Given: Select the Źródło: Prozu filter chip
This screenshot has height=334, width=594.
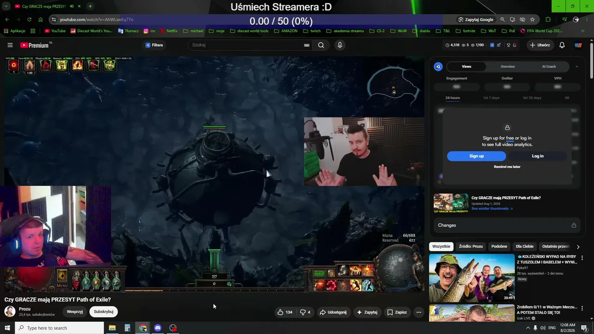Looking at the screenshot, I should [x=471, y=246].
